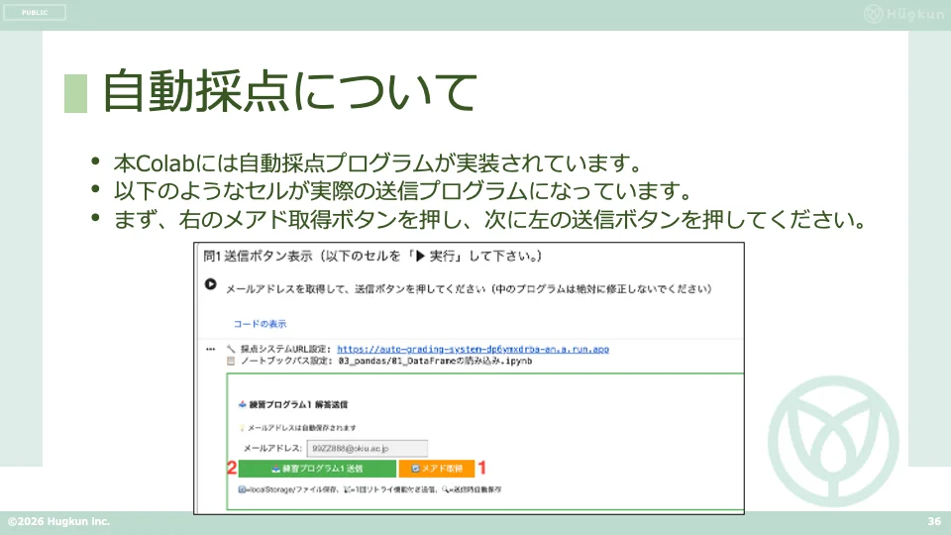Select the slide title 自動採点について
951x535 pixels.
coord(290,91)
